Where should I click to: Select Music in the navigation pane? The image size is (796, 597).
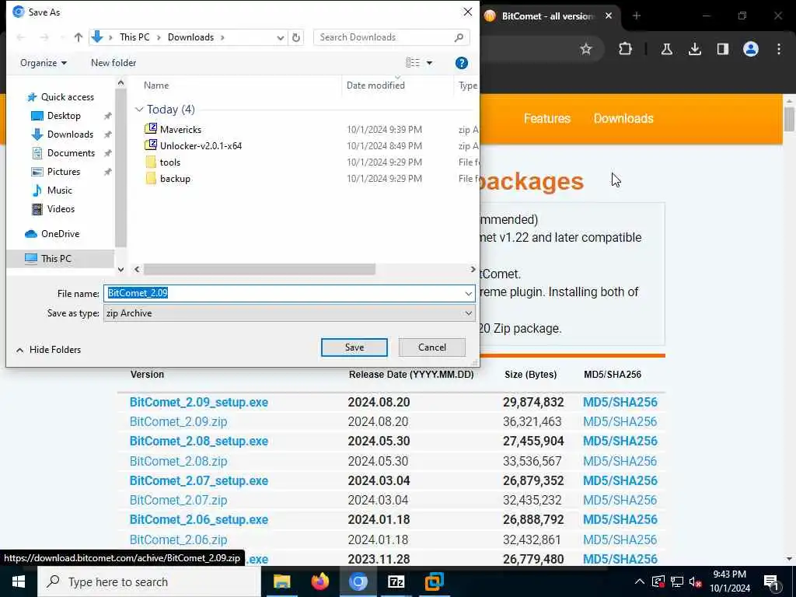click(59, 190)
